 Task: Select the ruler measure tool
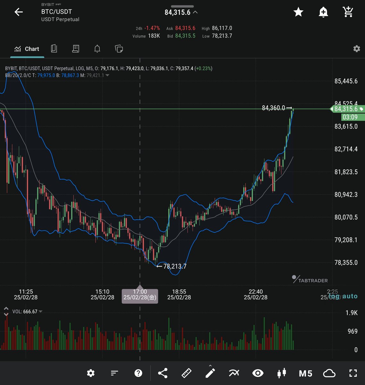[186, 373]
